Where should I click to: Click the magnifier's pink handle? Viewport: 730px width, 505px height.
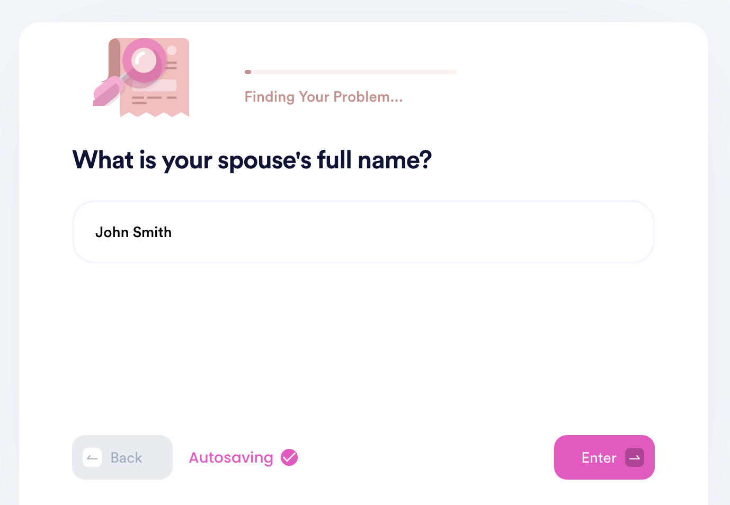(109, 92)
